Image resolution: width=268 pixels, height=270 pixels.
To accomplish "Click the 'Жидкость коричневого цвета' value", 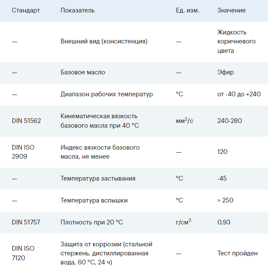I will 236,42.
